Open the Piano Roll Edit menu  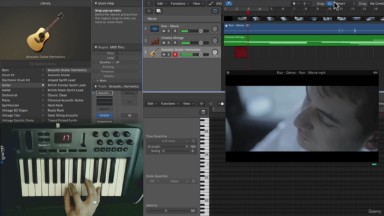[152, 104]
